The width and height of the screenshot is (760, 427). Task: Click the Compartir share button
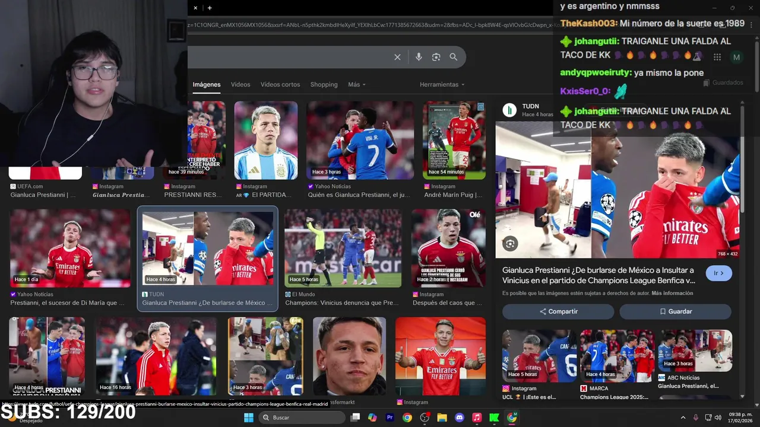(558, 311)
